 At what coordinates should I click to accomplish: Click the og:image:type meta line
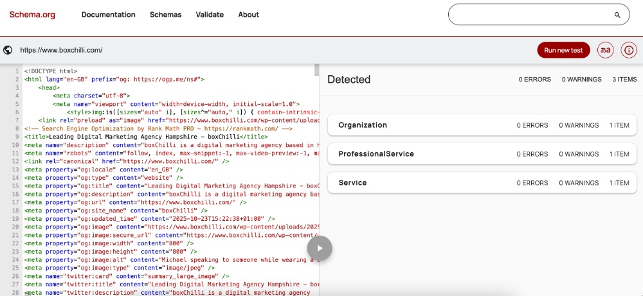point(120,268)
